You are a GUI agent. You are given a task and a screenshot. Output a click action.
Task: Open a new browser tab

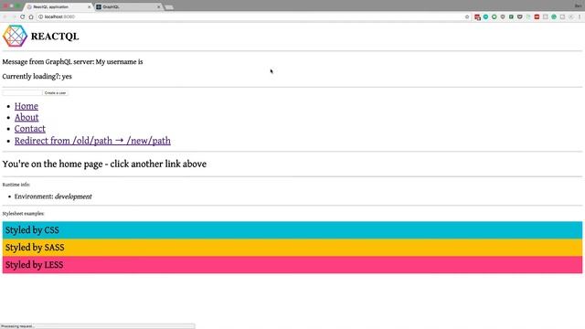point(169,7)
